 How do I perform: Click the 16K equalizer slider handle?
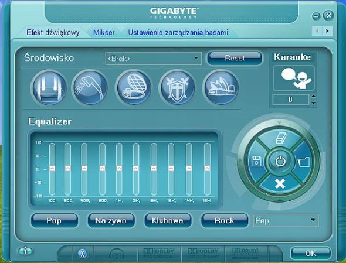point(207,169)
